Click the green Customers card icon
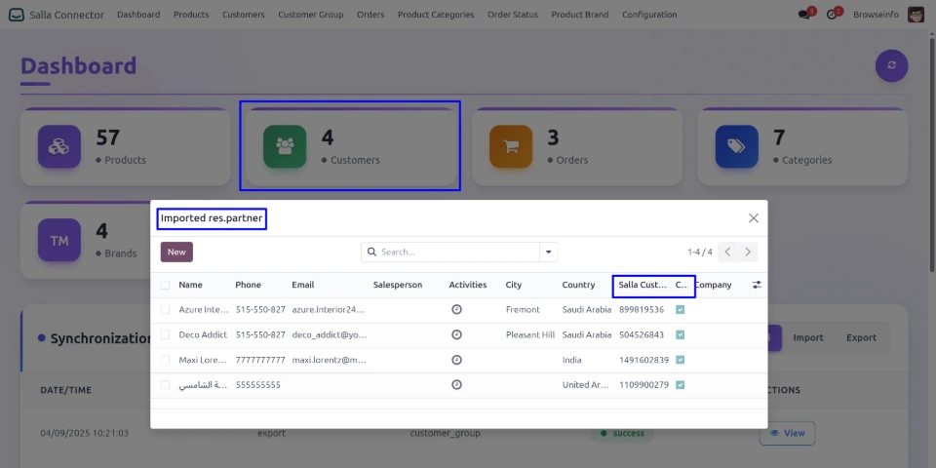The width and height of the screenshot is (936, 468). tap(285, 147)
